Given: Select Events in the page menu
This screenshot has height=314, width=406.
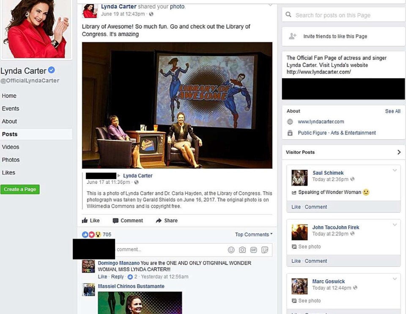Looking at the screenshot, I should coord(11,108).
